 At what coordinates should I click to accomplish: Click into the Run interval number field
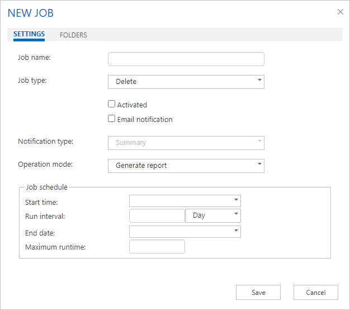coord(157,215)
